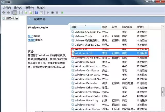
Task: Select the highlighted Windows Audio row
Action: 110,53
